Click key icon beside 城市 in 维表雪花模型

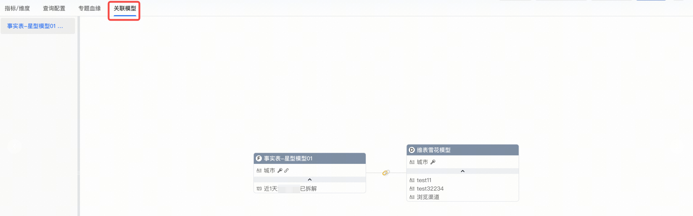[433, 162]
